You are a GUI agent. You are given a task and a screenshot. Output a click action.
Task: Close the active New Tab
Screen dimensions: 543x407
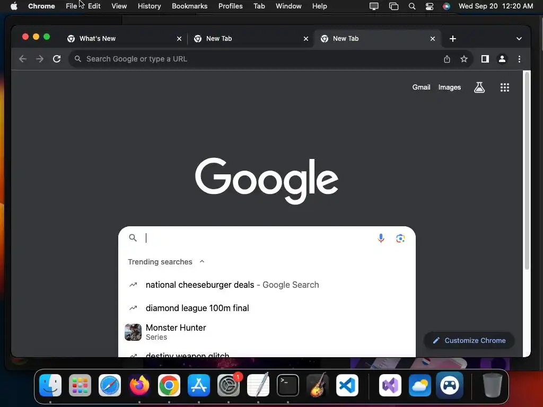(433, 39)
